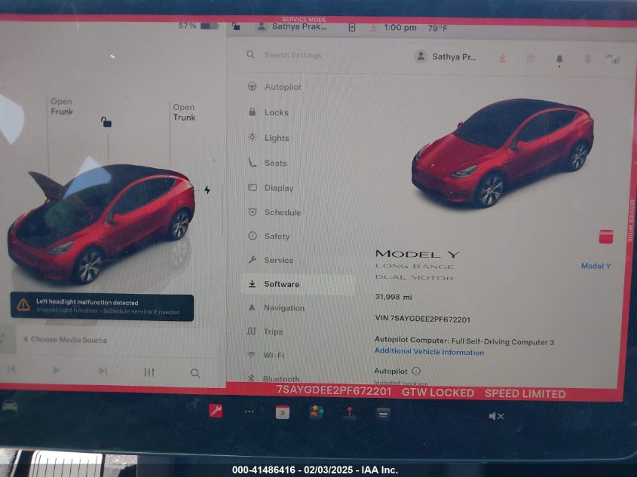
Task: Open the driver profile dropdown in settings
Action: point(446,57)
